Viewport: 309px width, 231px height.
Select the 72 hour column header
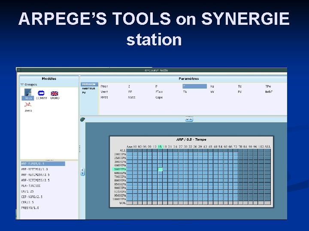click(x=235, y=147)
